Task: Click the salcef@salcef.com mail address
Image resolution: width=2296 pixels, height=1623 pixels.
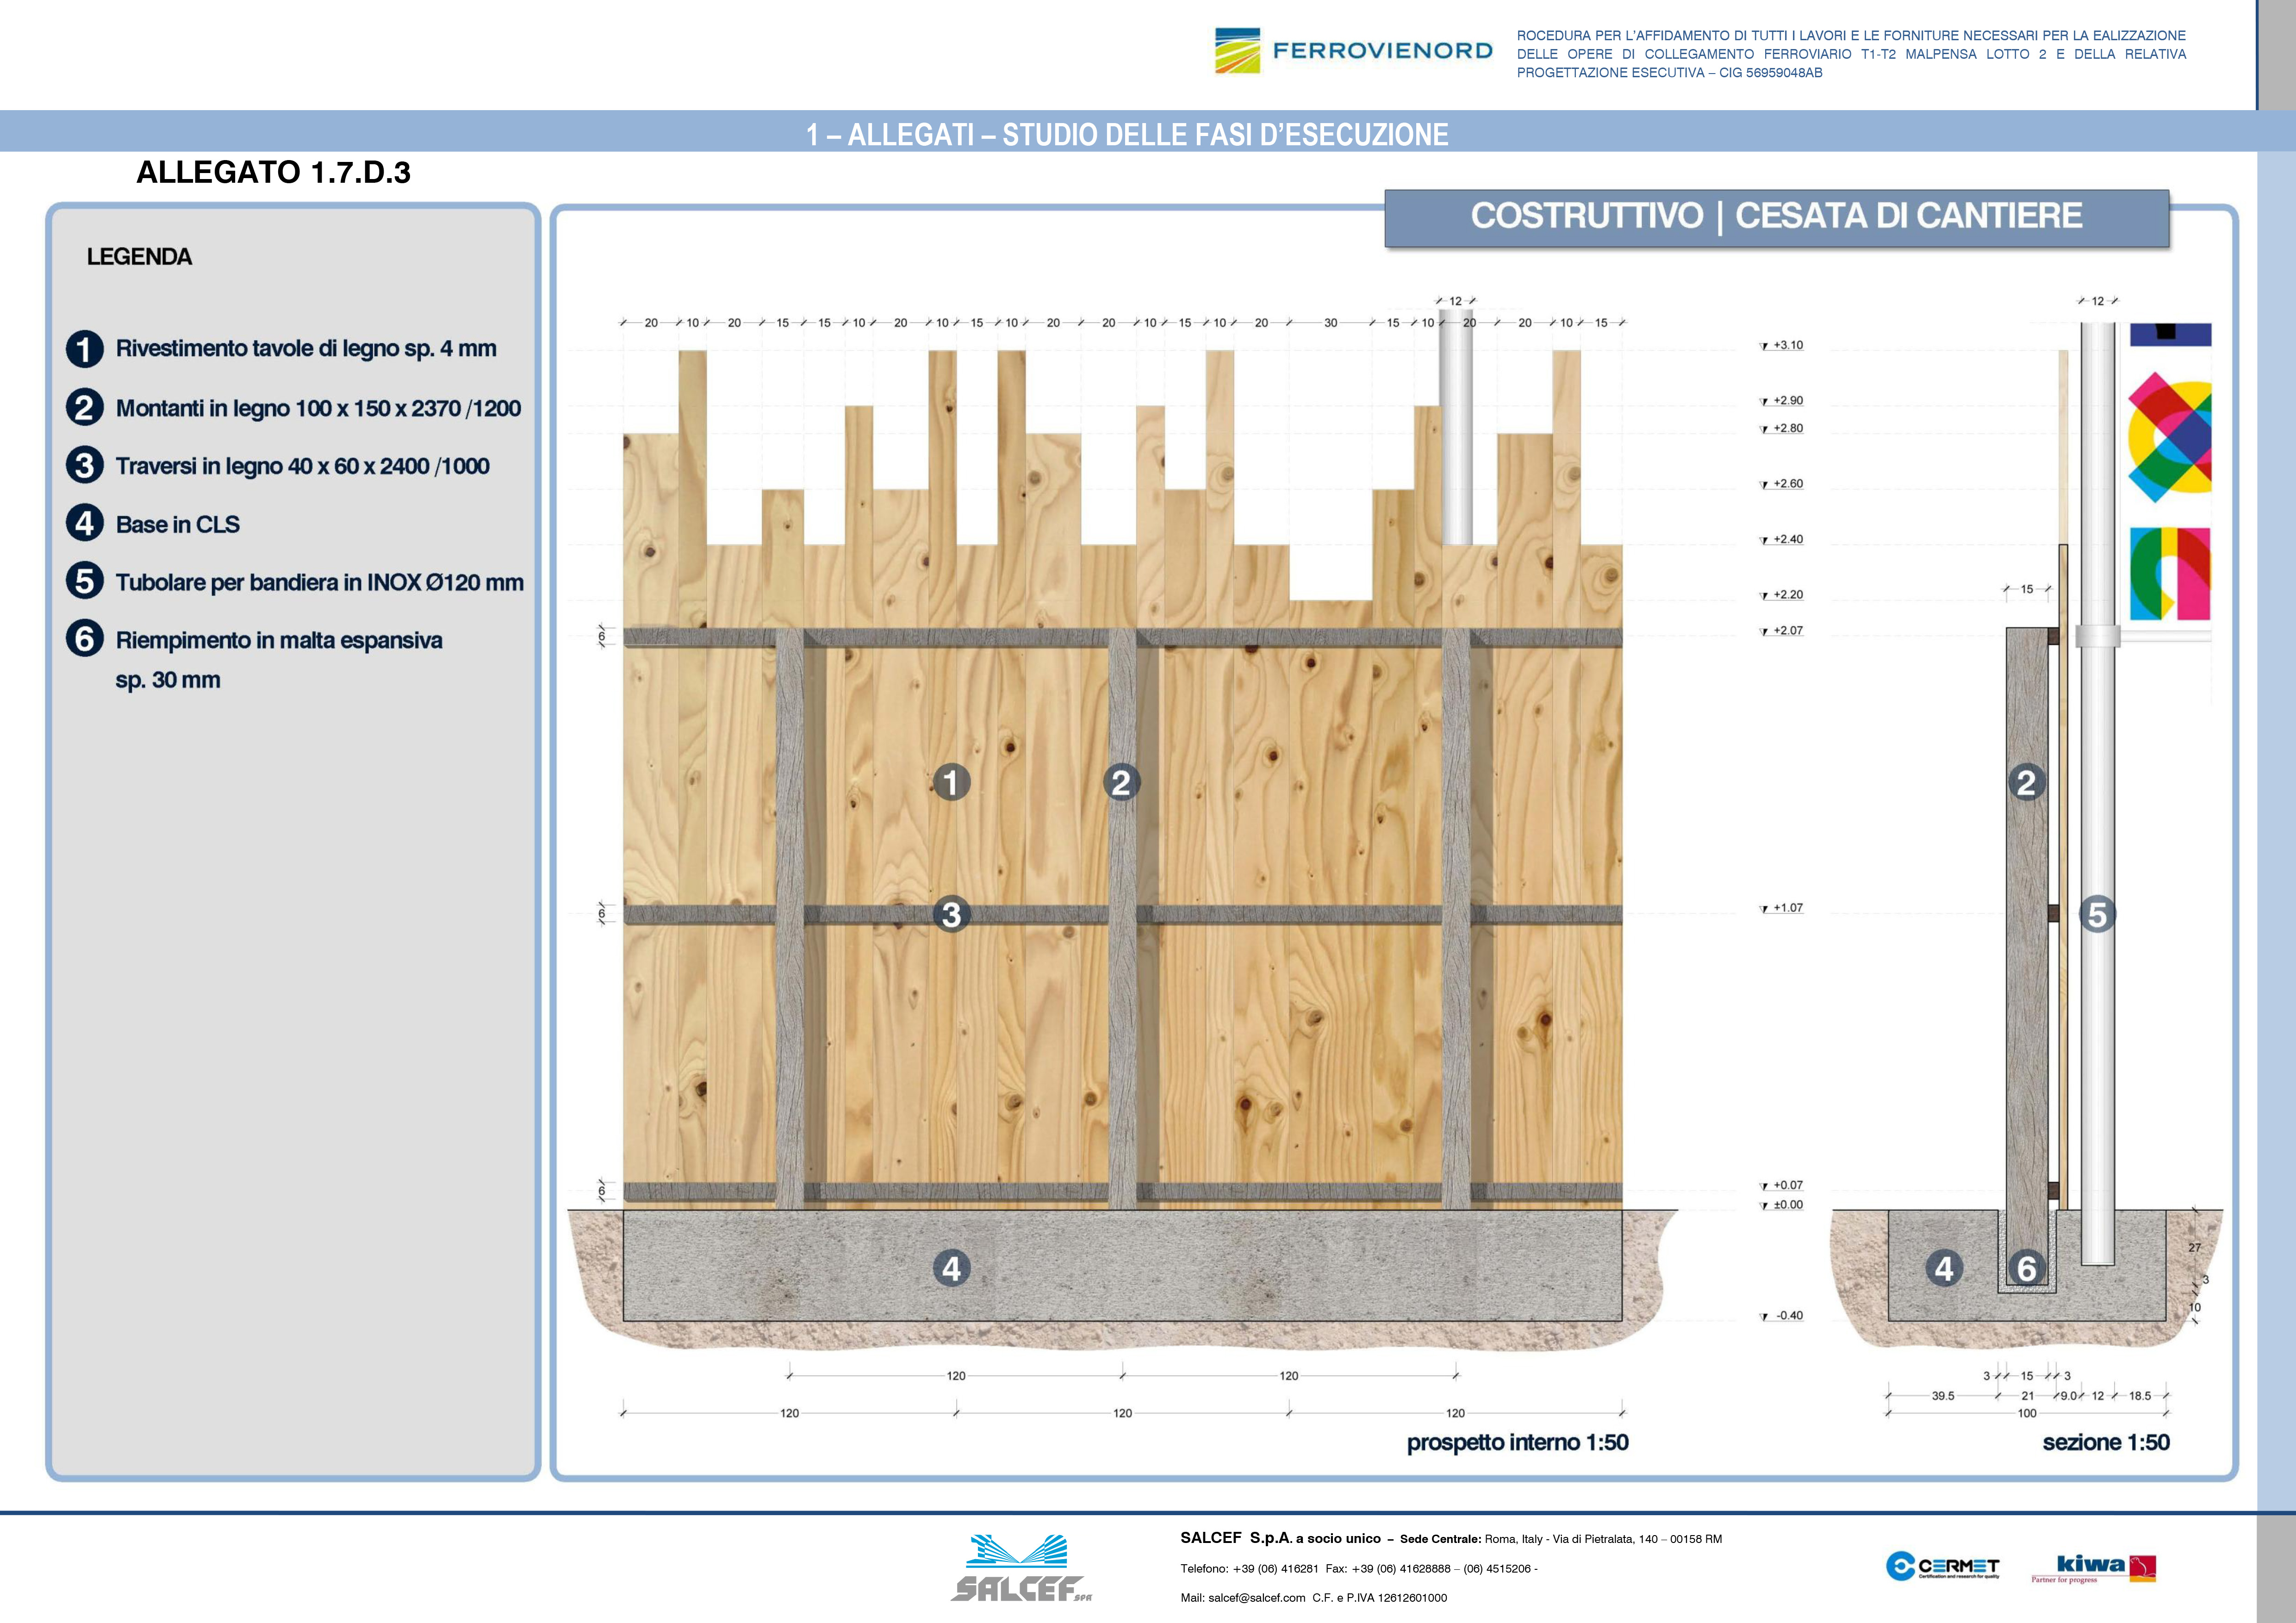Action: 1256,1597
